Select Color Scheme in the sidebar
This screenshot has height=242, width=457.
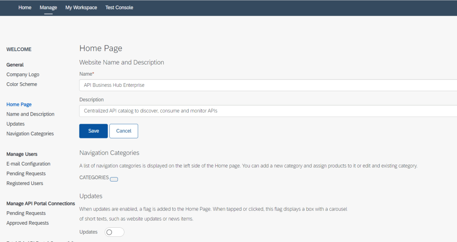click(x=22, y=85)
